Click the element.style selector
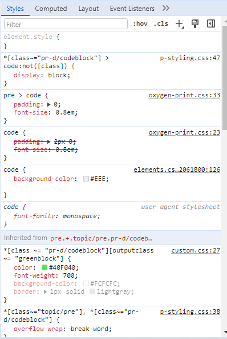227x339 pixels. click(x=28, y=37)
